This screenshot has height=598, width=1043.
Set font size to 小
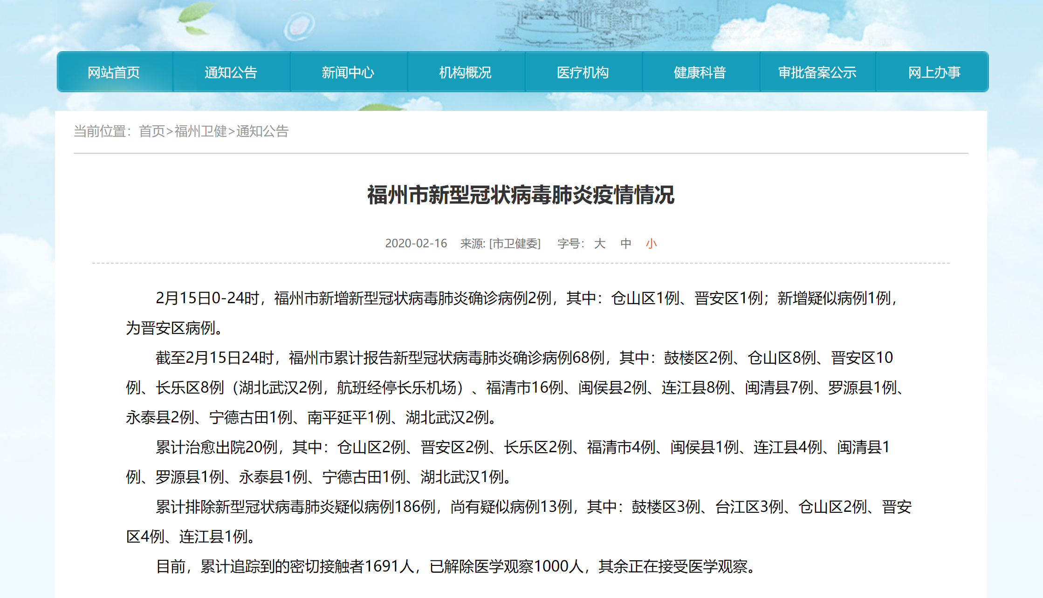click(x=652, y=244)
